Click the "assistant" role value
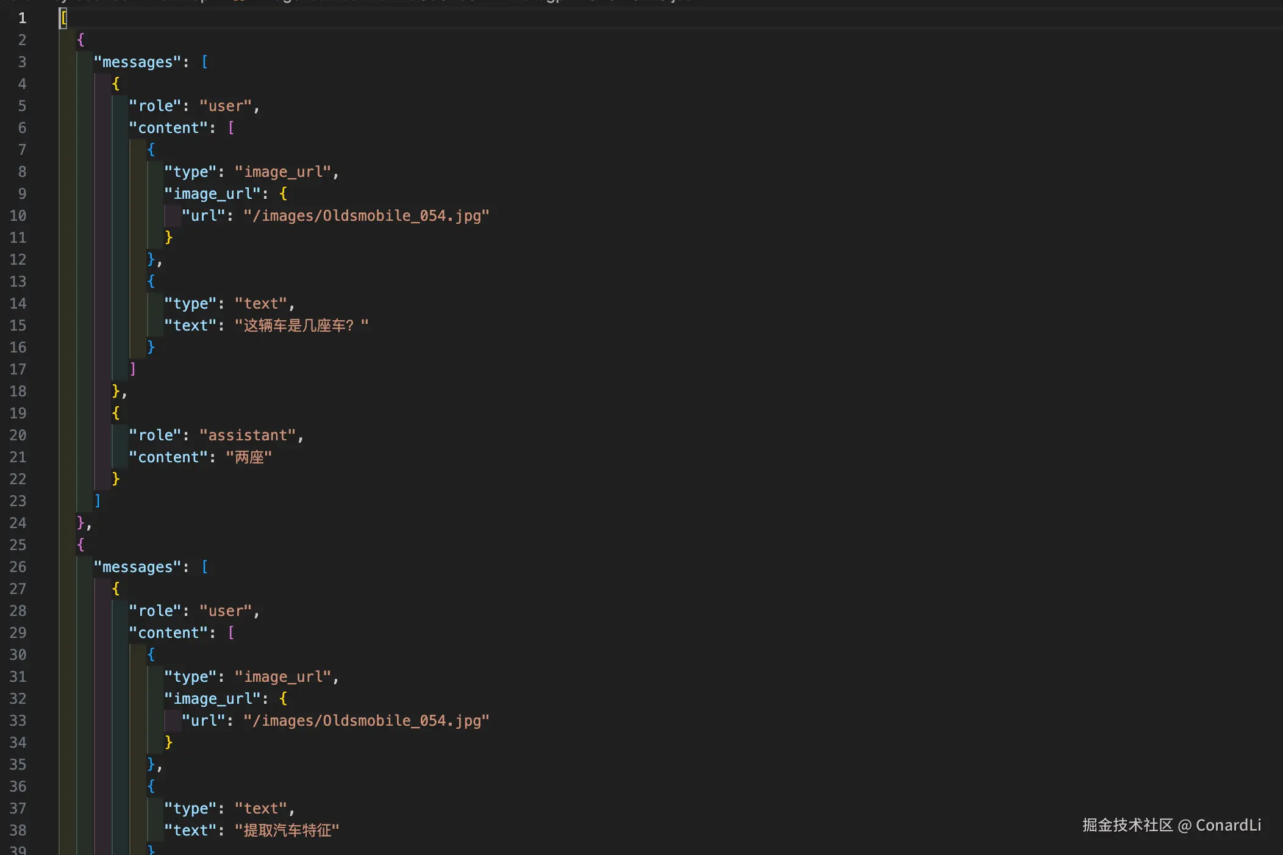The height and width of the screenshot is (855, 1283). pos(248,435)
